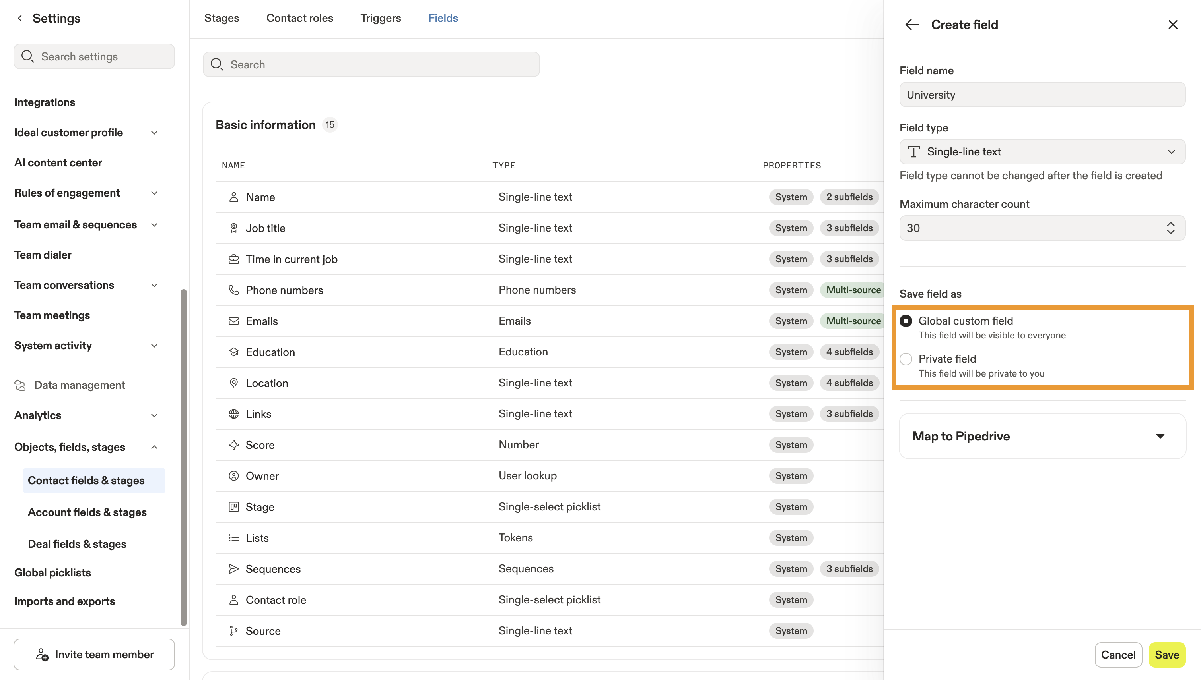Screen dimensions: 1201x680
Task: Click the envelope icon beside Emails
Action: point(234,321)
